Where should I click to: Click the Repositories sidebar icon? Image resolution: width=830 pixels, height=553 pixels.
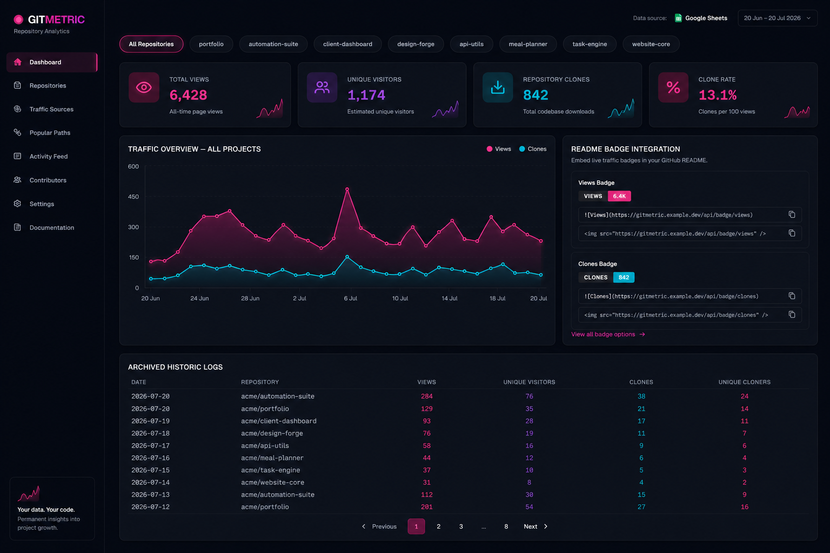click(x=17, y=85)
